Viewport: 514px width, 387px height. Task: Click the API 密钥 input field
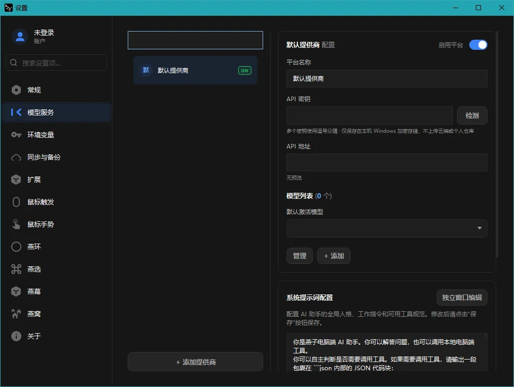point(369,115)
